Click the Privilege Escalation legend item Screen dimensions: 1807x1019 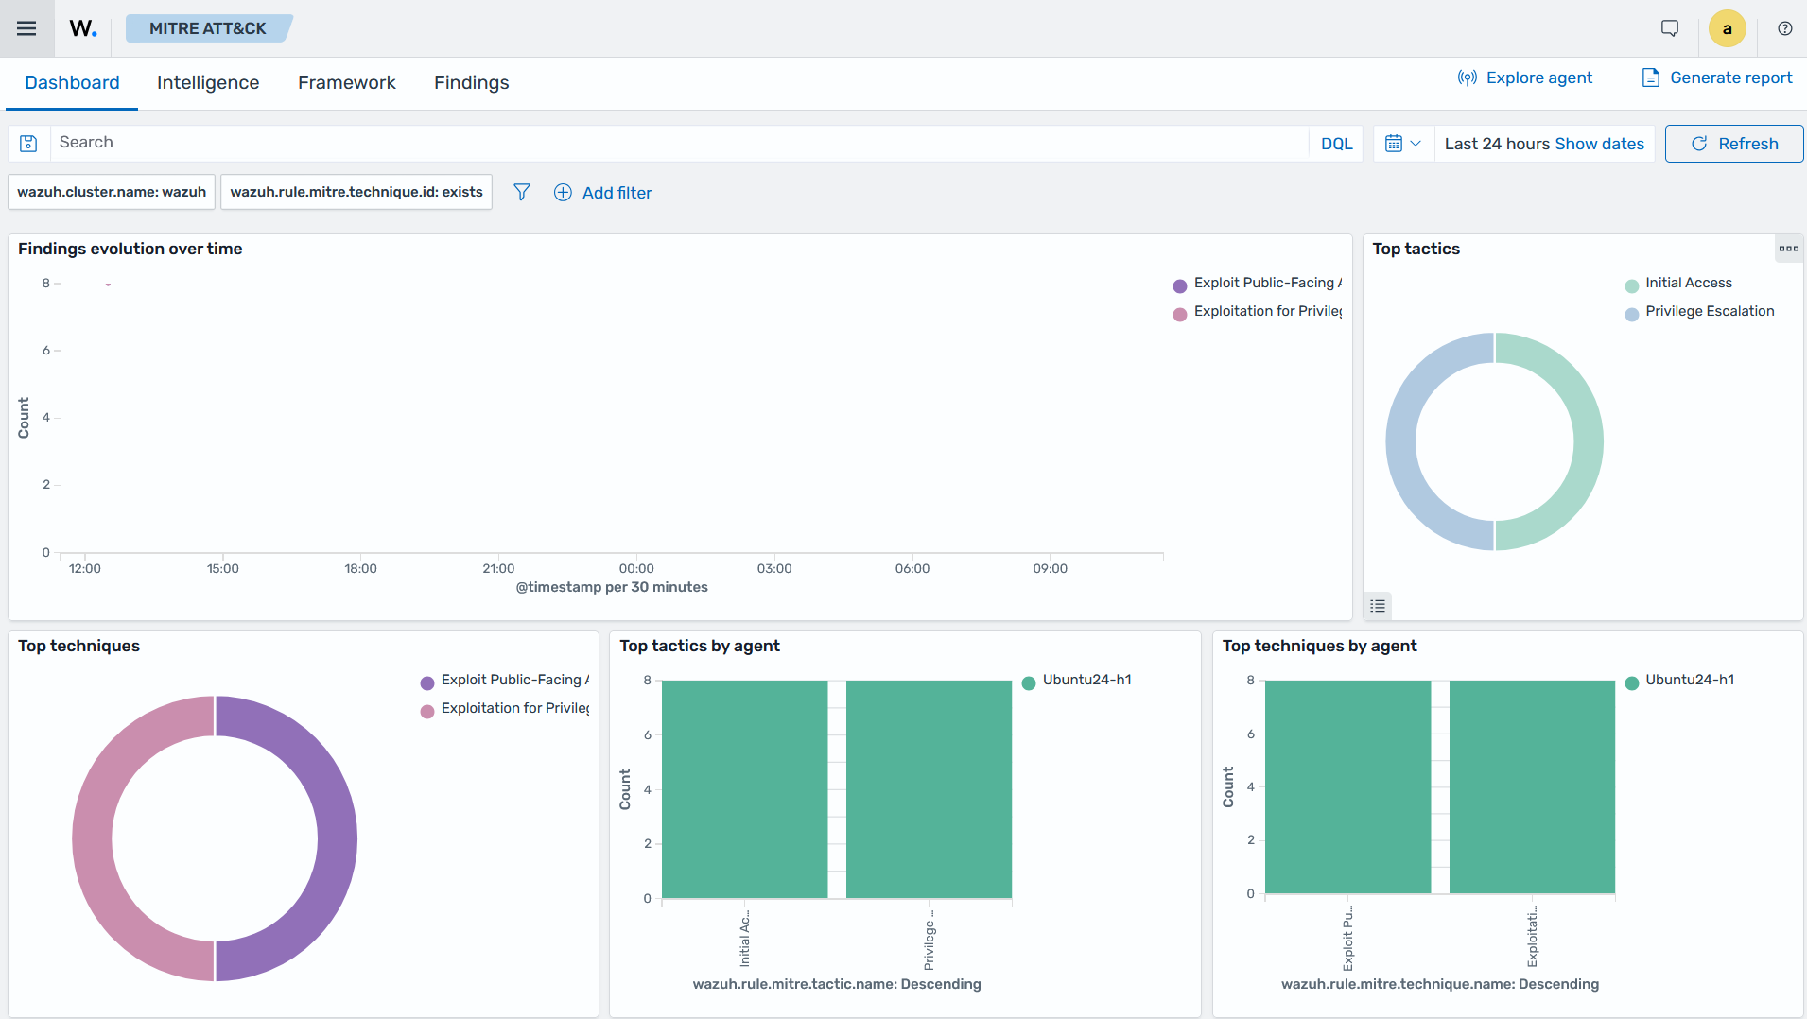click(x=1700, y=312)
